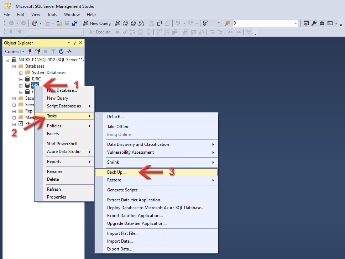Open the Restore submenu entry
Image resolution: width=345 pixels, height=259 pixels.
[156, 180]
